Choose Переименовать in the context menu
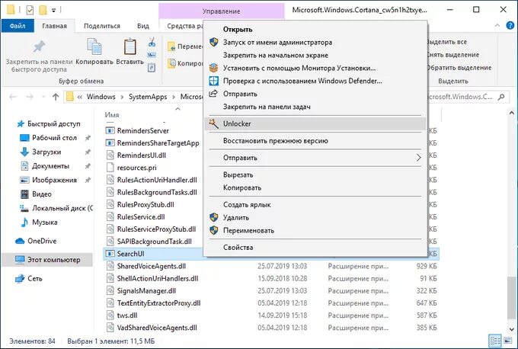 tap(315, 230)
